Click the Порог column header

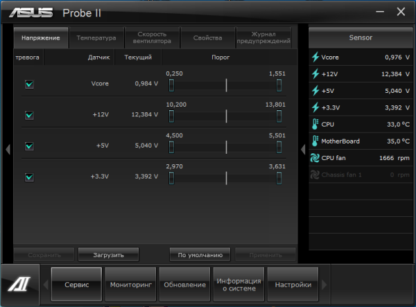click(x=229, y=58)
